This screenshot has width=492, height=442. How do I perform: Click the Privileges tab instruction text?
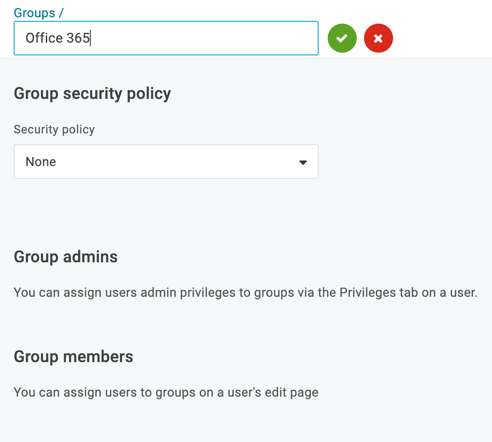(x=246, y=292)
